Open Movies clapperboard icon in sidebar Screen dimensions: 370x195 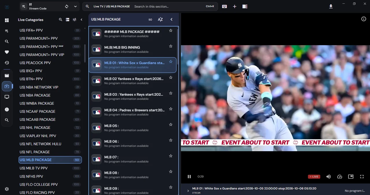(x=7, y=75)
